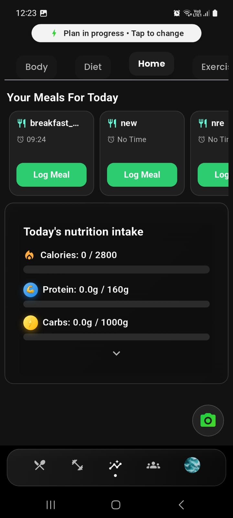Switch to the Exercise tab

tap(214, 67)
